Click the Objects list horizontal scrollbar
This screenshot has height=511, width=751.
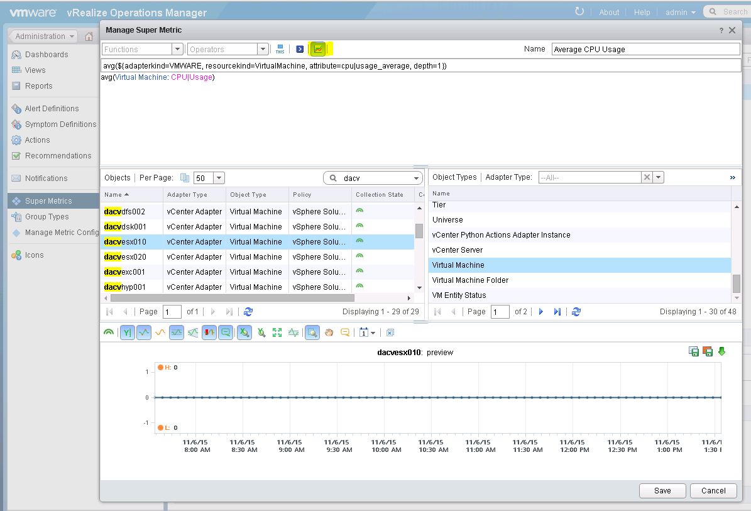233,299
